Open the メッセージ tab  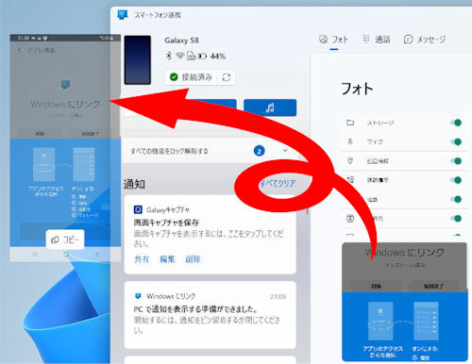425,40
